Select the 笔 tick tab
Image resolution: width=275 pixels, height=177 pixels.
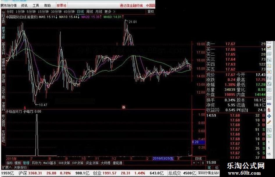(x=210, y=167)
